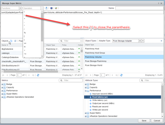
Task: Refresh the Object Types list
Action: tap(121, 75)
